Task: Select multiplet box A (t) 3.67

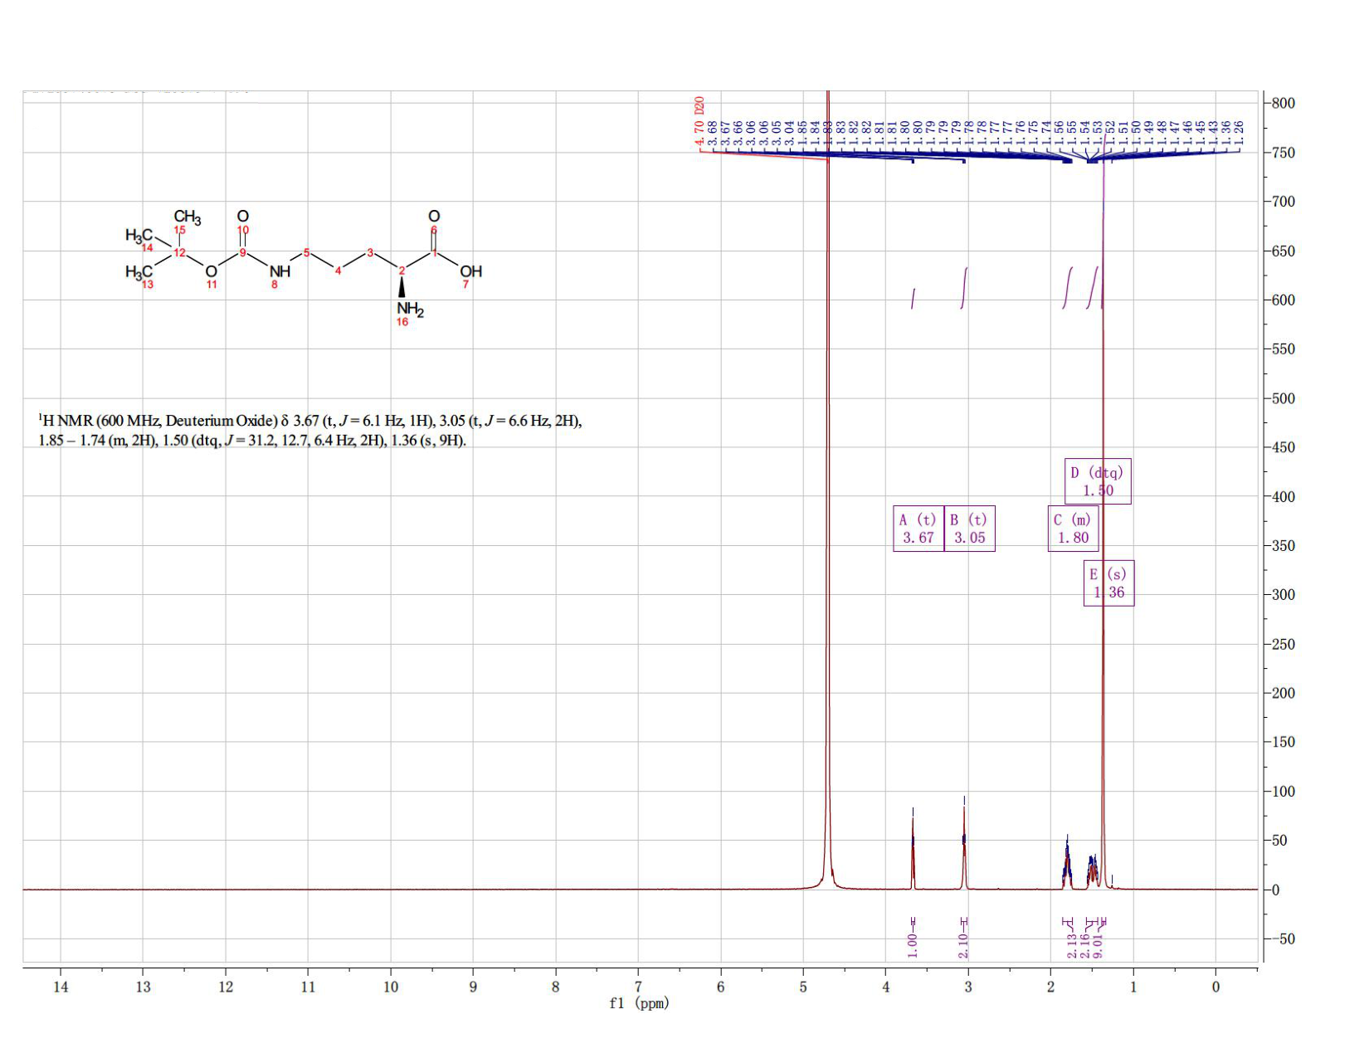Action: click(918, 529)
